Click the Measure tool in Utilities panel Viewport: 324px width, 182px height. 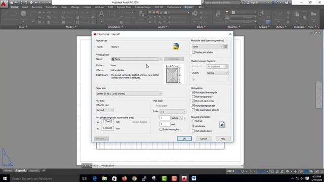click(x=278, y=14)
